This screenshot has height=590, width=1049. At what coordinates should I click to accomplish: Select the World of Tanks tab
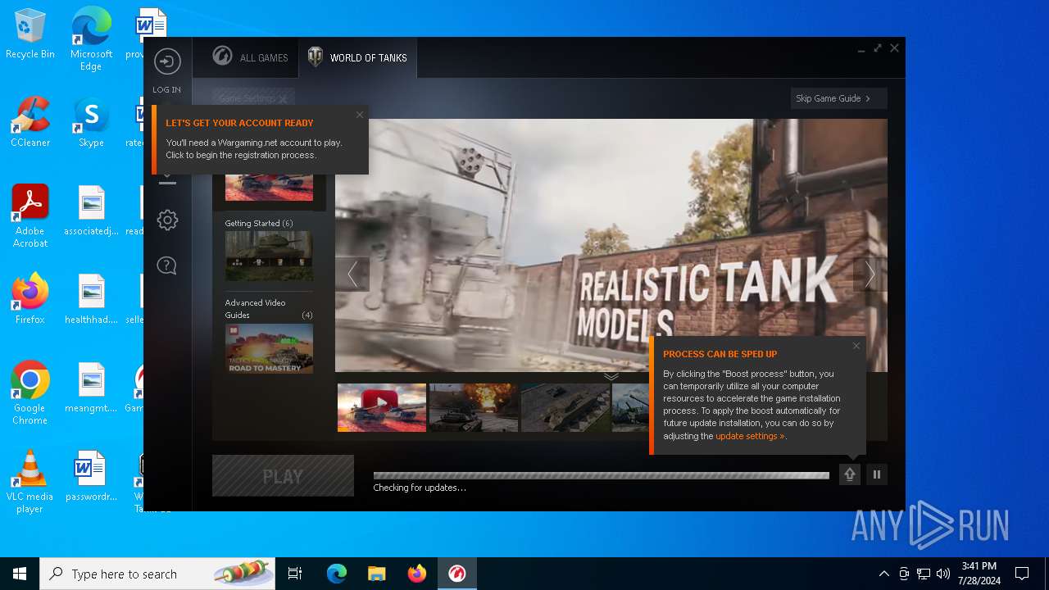pyautogui.click(x=357, y=57)
